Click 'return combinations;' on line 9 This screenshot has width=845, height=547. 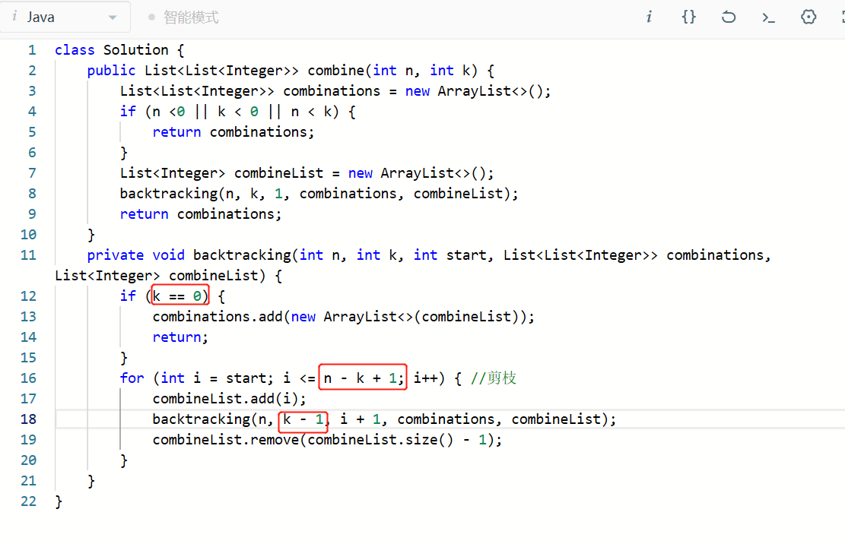pos(201,214)
